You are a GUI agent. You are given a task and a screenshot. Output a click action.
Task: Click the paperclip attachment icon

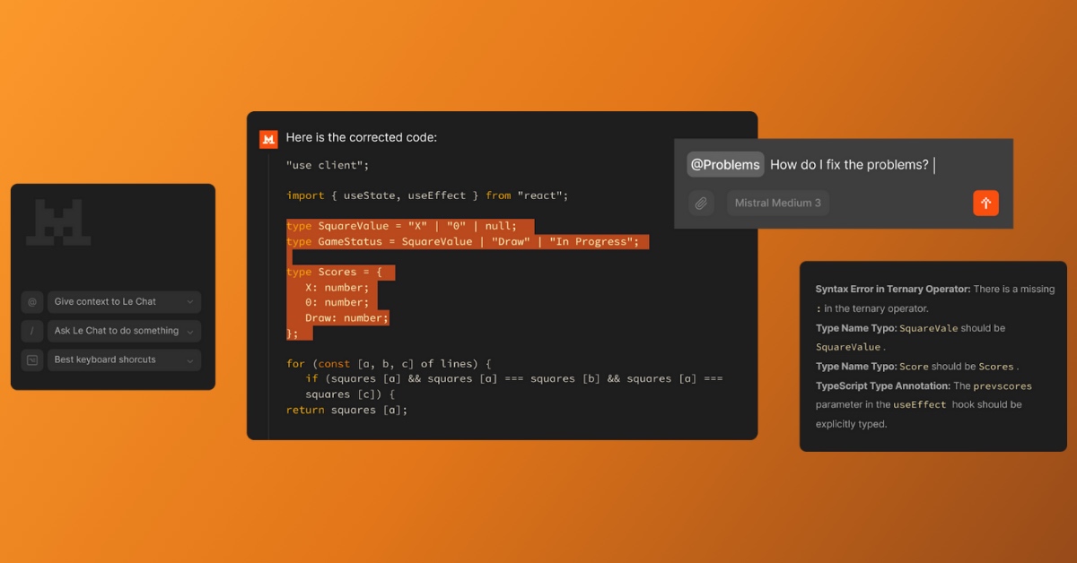(x=701, y=203)
